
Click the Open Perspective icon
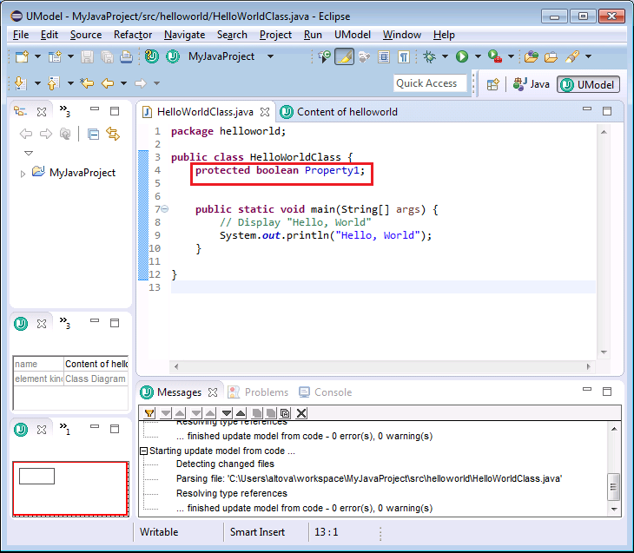492,84
